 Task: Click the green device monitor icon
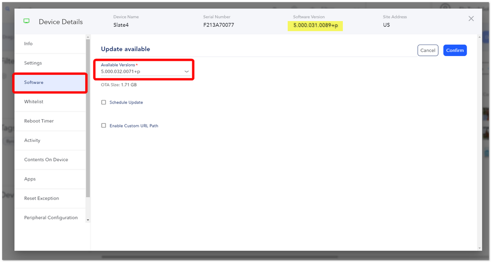(x=27, y=21)
